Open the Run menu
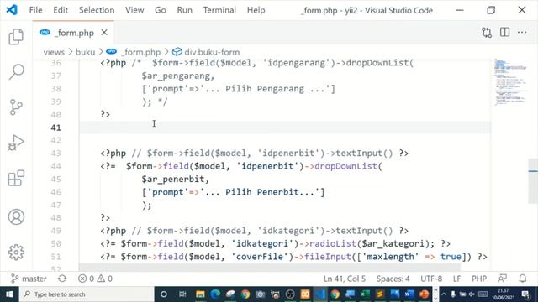The width and height of the screenshot is (538, 302). point(185,10)
